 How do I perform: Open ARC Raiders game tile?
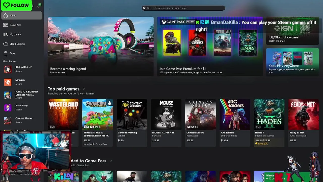235,123
